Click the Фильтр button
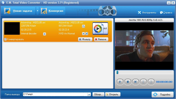176x99 pixels. (x=85, y=39)
